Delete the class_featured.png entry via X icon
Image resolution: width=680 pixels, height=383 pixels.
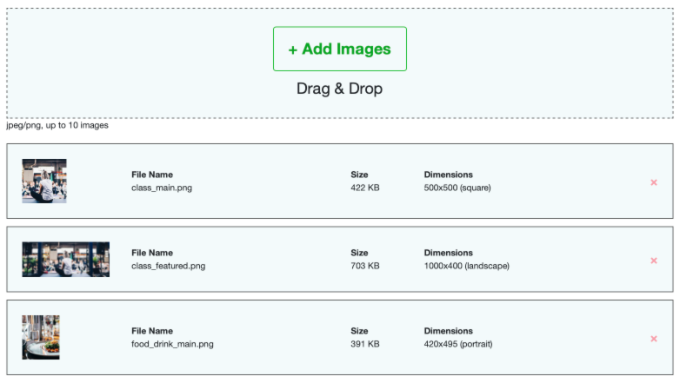click(x=654, y=261)
